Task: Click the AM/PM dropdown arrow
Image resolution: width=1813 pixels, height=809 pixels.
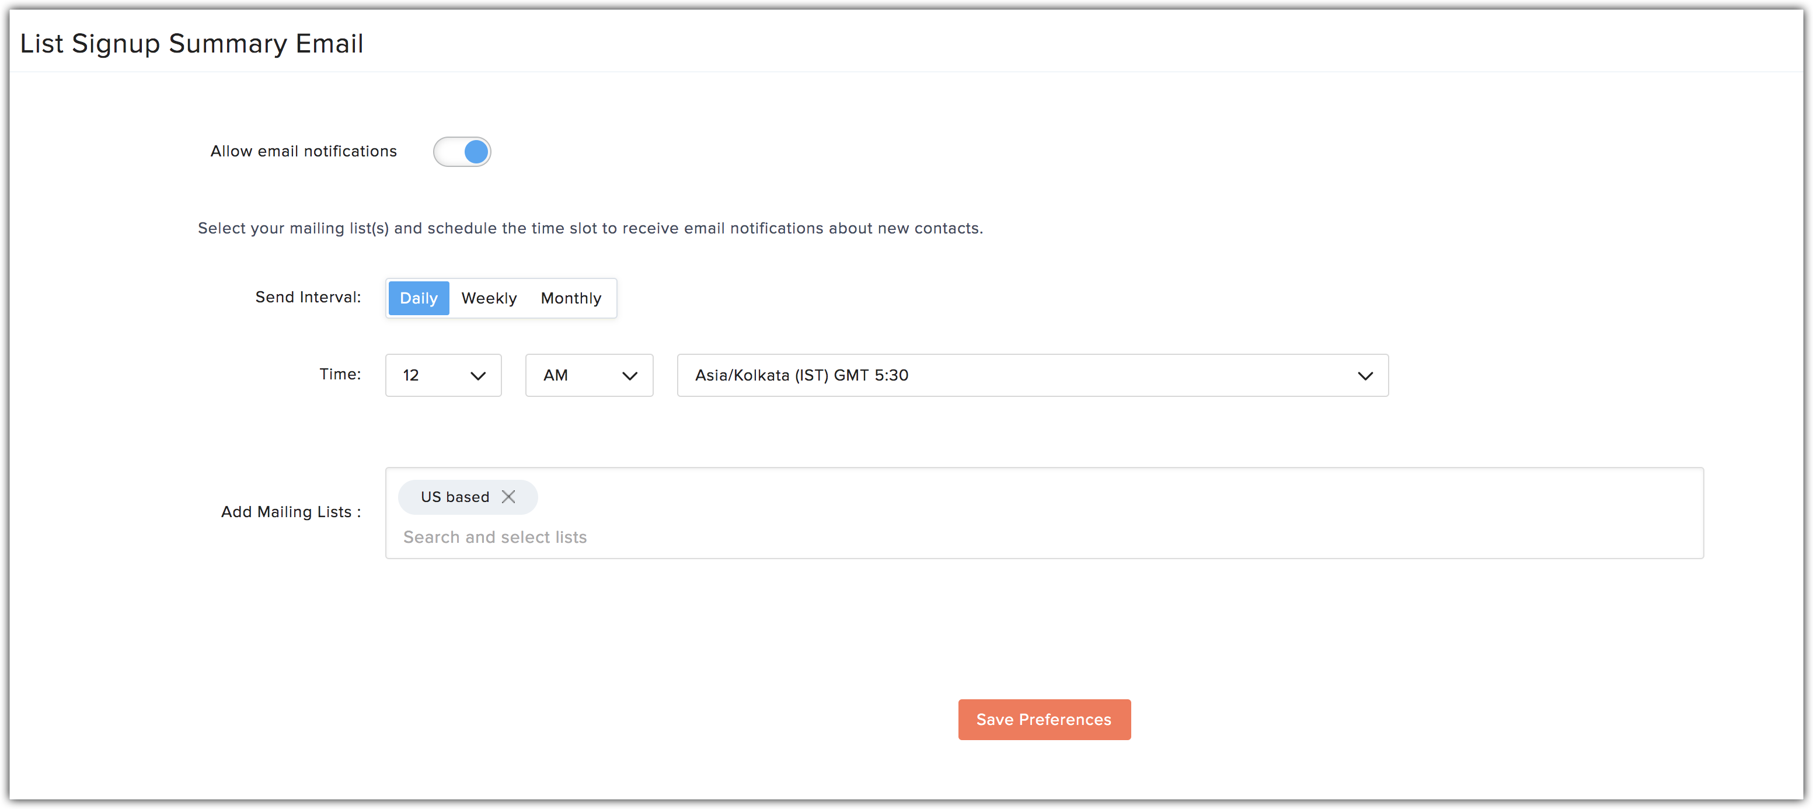Action: point(630,375)
